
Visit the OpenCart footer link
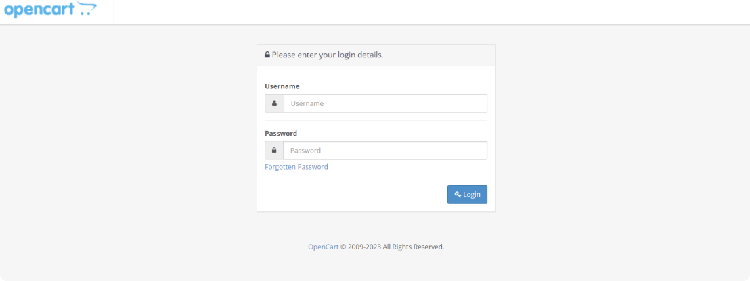tap(324, 247)
